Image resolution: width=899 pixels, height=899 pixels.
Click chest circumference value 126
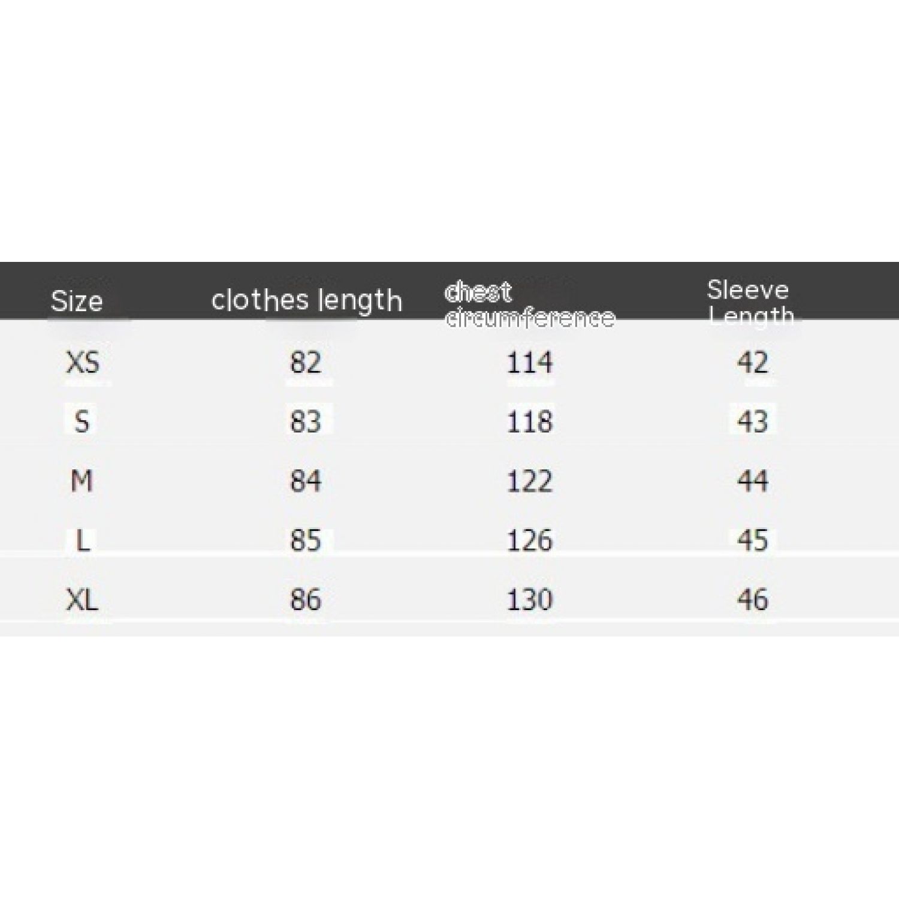pyautogui.click(x=530, y=540)
